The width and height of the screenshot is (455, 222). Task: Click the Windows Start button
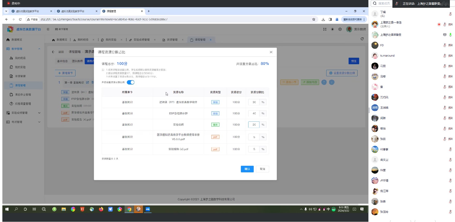(x=7, y=209)
